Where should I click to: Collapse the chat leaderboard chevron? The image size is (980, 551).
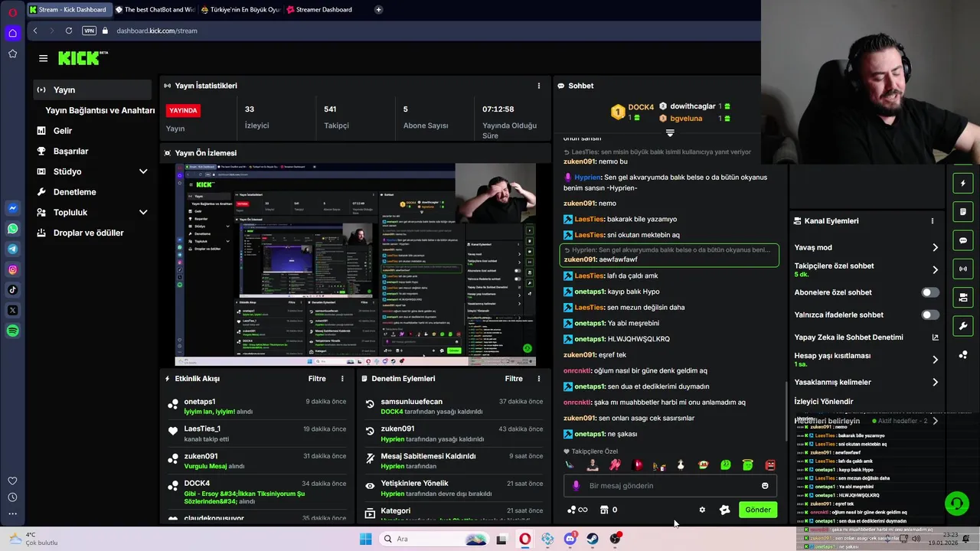point(670,133)
